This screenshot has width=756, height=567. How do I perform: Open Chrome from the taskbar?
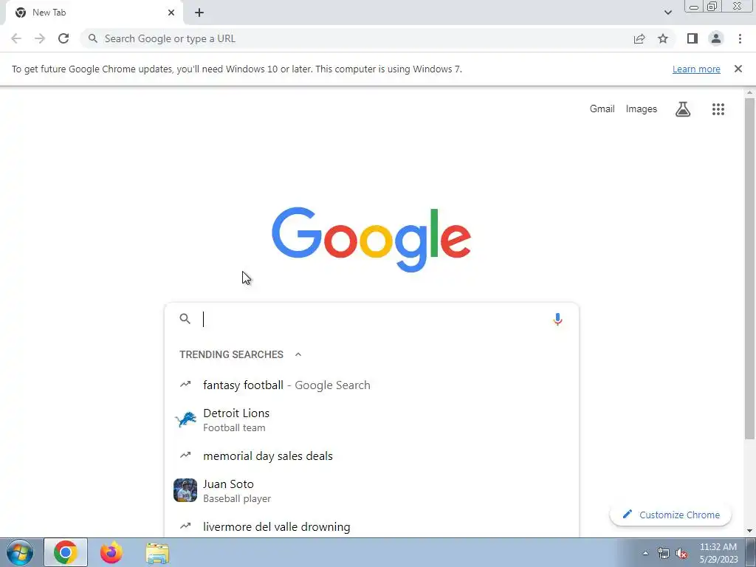click(x=66, y=552)
